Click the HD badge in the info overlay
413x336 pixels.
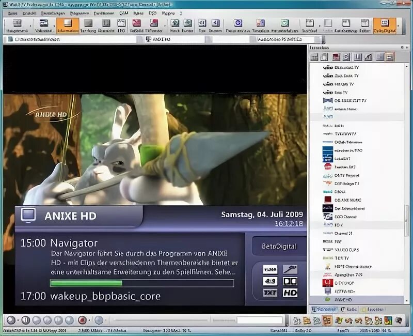[x=290, y=293]
